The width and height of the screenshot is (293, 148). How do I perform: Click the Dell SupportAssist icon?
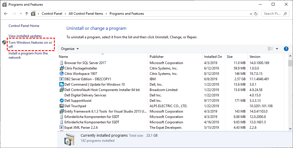pyautogui.click(x=62, y=101)
